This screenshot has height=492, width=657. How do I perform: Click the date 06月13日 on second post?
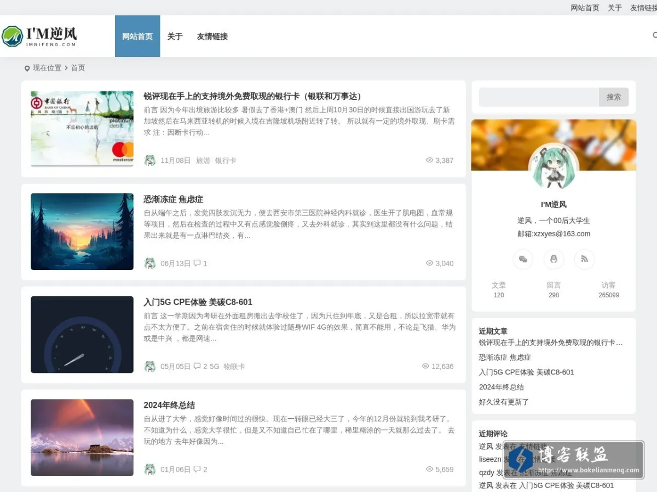pyautogui.click(x=176, y=263)
